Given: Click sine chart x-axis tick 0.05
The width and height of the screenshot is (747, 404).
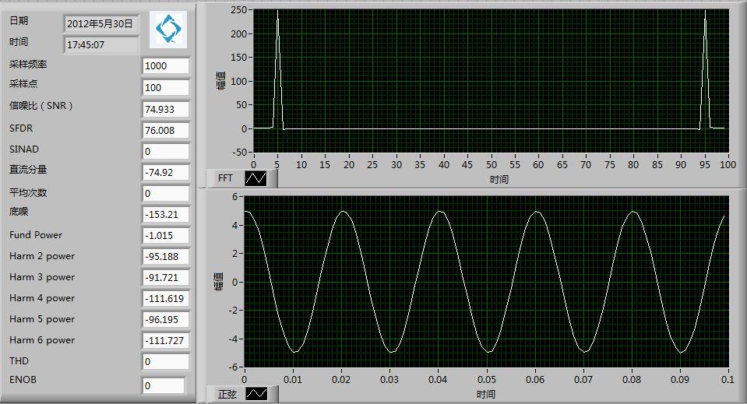Looking at the screenshot, I should 486,379.
